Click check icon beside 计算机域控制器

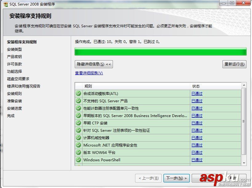pos(78,138)
